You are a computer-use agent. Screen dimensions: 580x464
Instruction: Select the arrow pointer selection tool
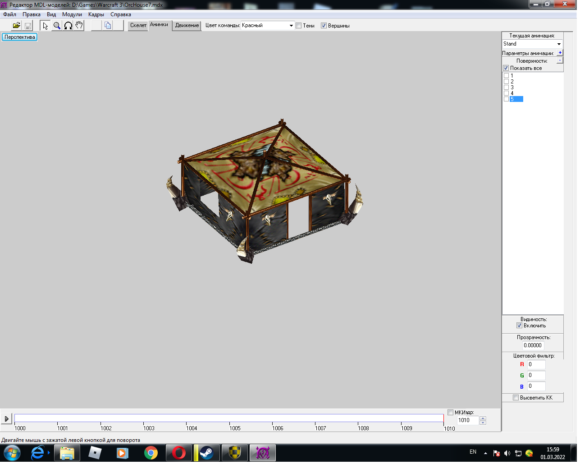[x=45, y=26]
